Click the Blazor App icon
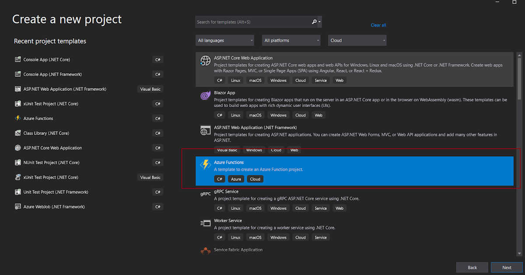The image size is (525, 275). tap(206, 95)
